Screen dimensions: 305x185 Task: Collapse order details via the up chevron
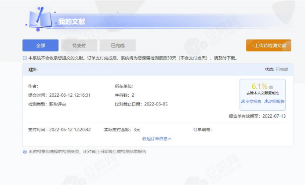coord(170,138)
